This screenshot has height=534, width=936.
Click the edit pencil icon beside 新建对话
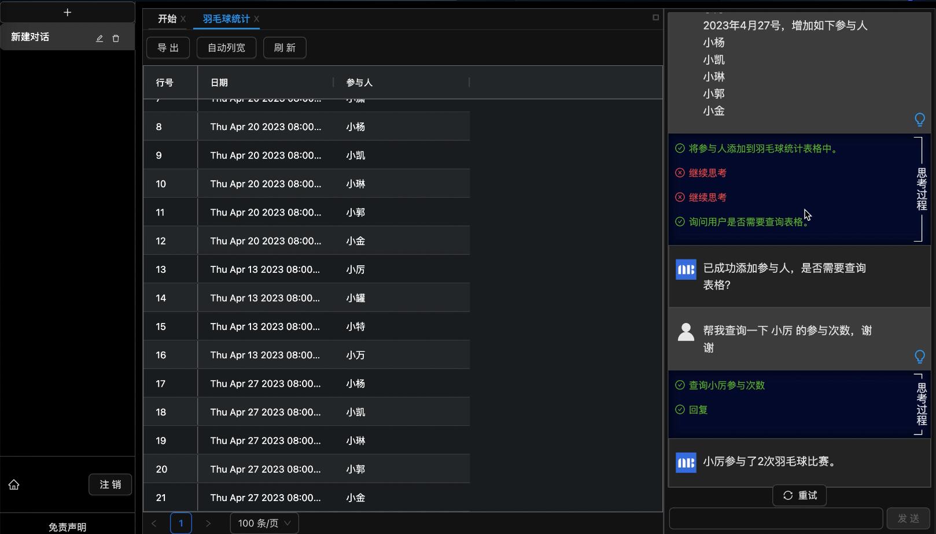click(x=100, y=38)
